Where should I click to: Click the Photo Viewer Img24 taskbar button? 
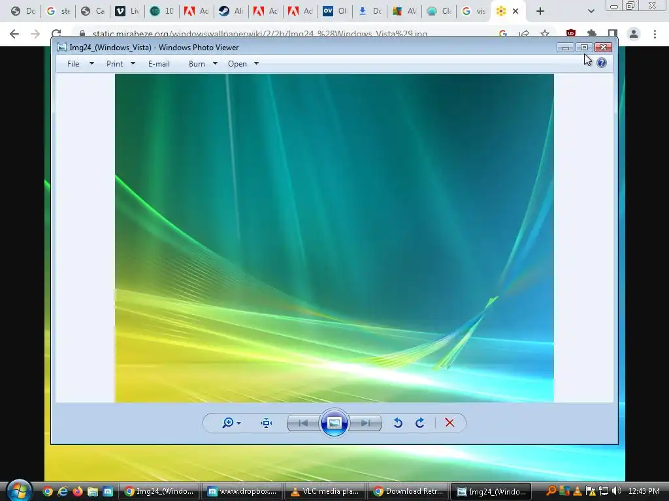coord(491,492)
